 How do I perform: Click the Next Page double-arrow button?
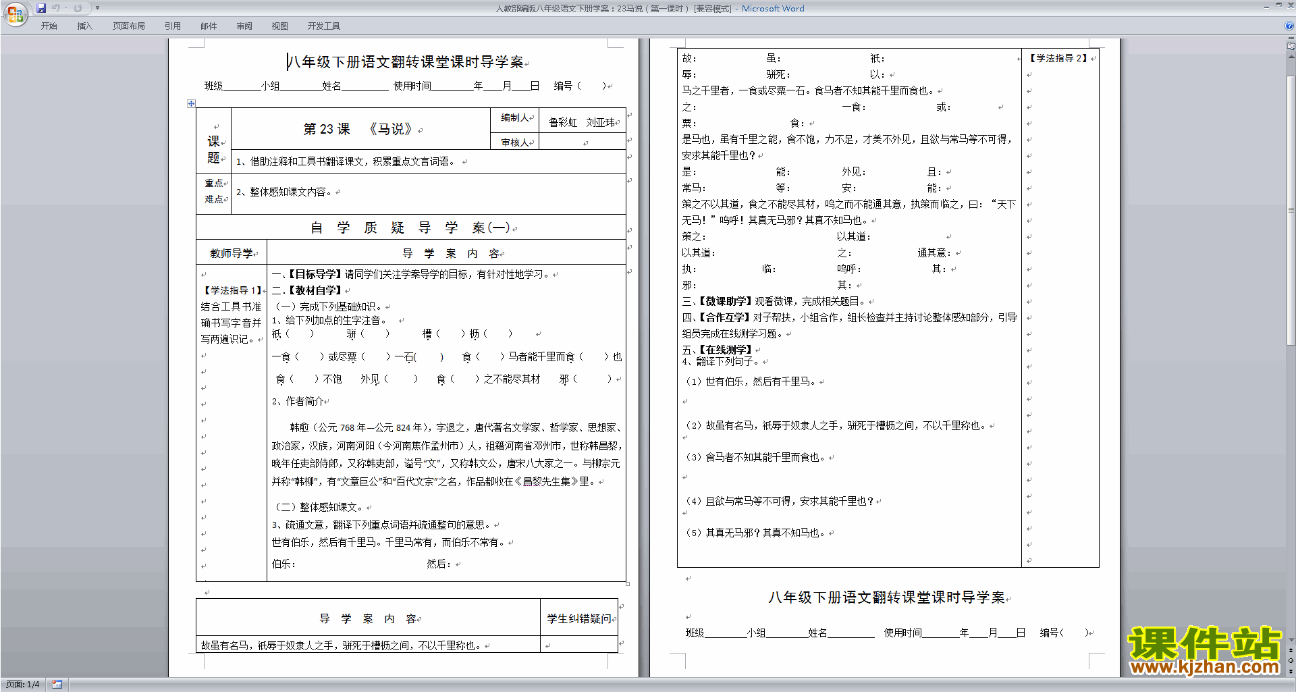coord(1291,671)
